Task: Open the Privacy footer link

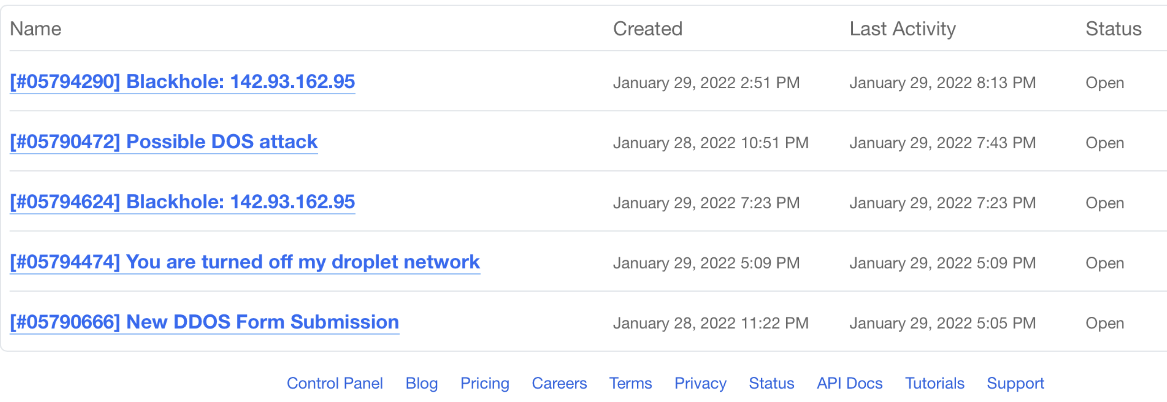Action: coord(700,384)
